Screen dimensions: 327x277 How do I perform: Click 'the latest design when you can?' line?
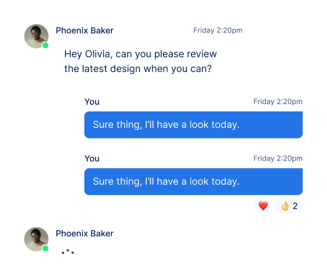[138, 69]
